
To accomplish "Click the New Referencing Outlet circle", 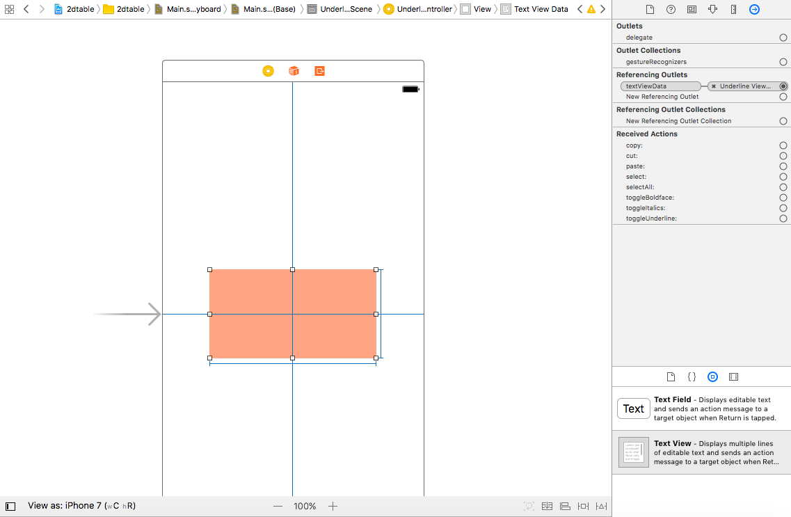I will [x=783, y=97].
